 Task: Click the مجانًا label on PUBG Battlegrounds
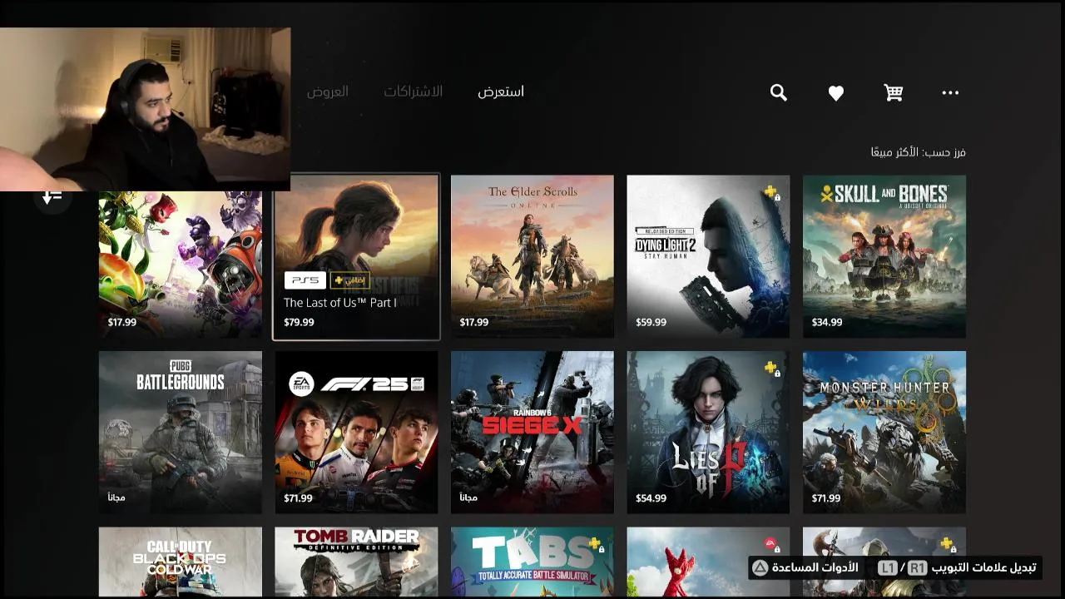point(116,498)
